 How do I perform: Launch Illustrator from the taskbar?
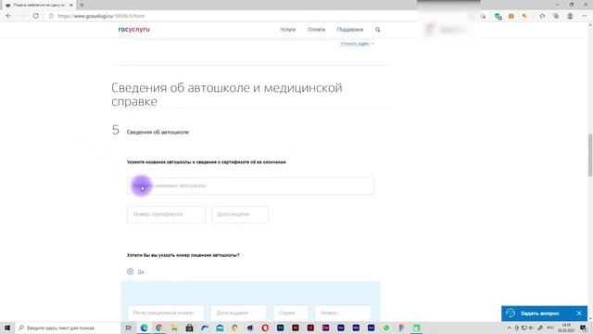[296, 328]
